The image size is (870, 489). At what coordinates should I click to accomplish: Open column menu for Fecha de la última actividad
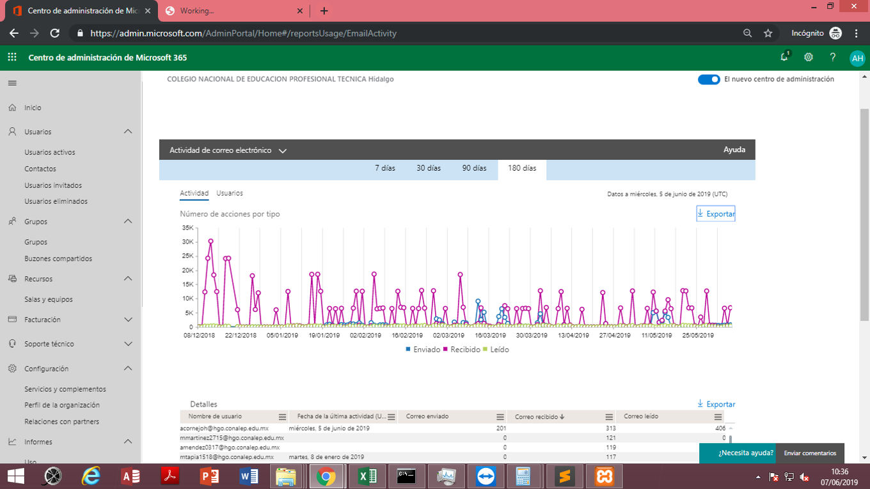[391, 417]
